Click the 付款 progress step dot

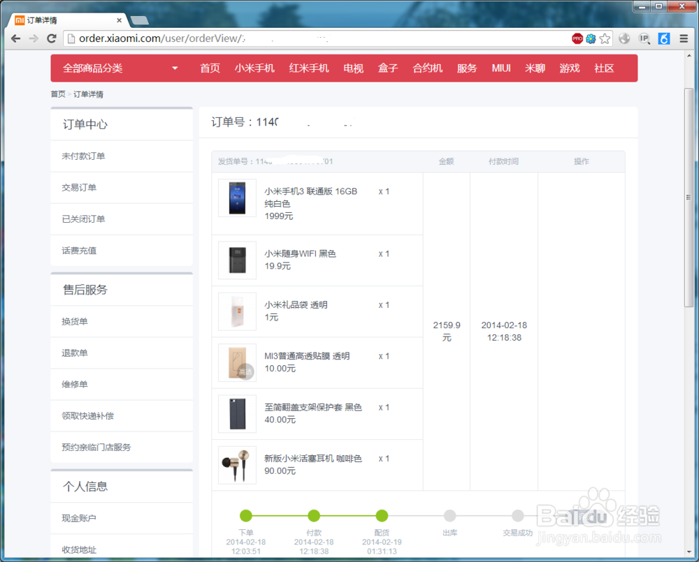point(314,516)
